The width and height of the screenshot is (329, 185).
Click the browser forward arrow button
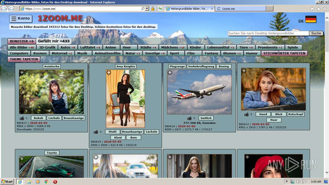(11, 9)
